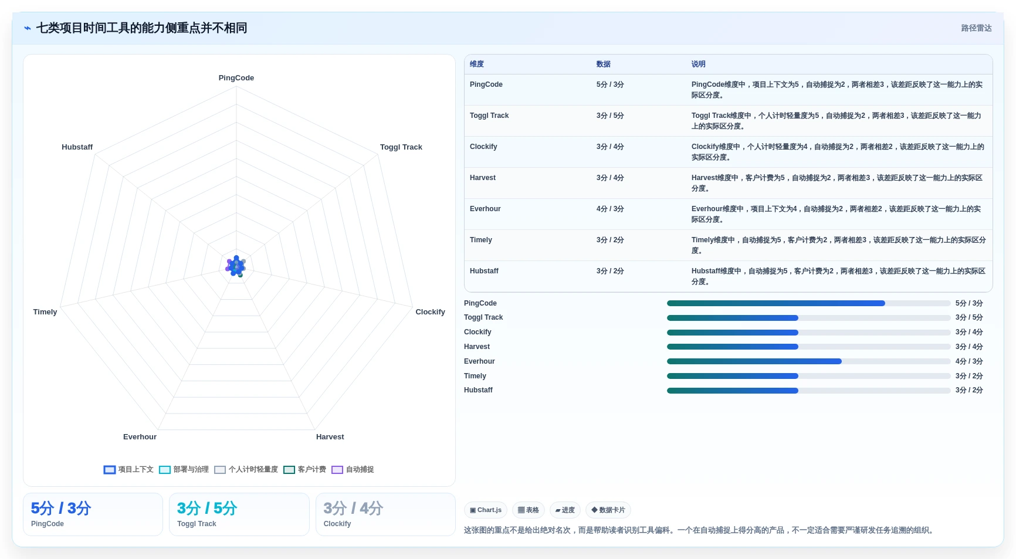Click the 3分 / 5分 cell in Toggl Track table row
This screenshot has height=559, width=1016.
[610, 116]
